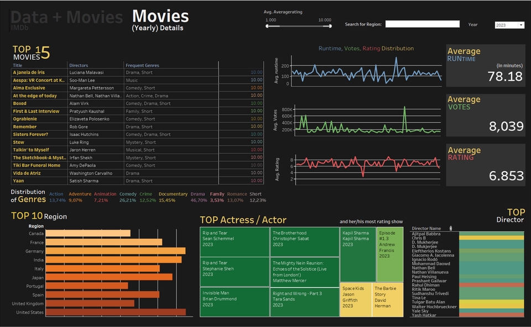Click the Rahul Dhiman red director bar
Viewport: 531px width, 327px height.
[x=491, y=285]
